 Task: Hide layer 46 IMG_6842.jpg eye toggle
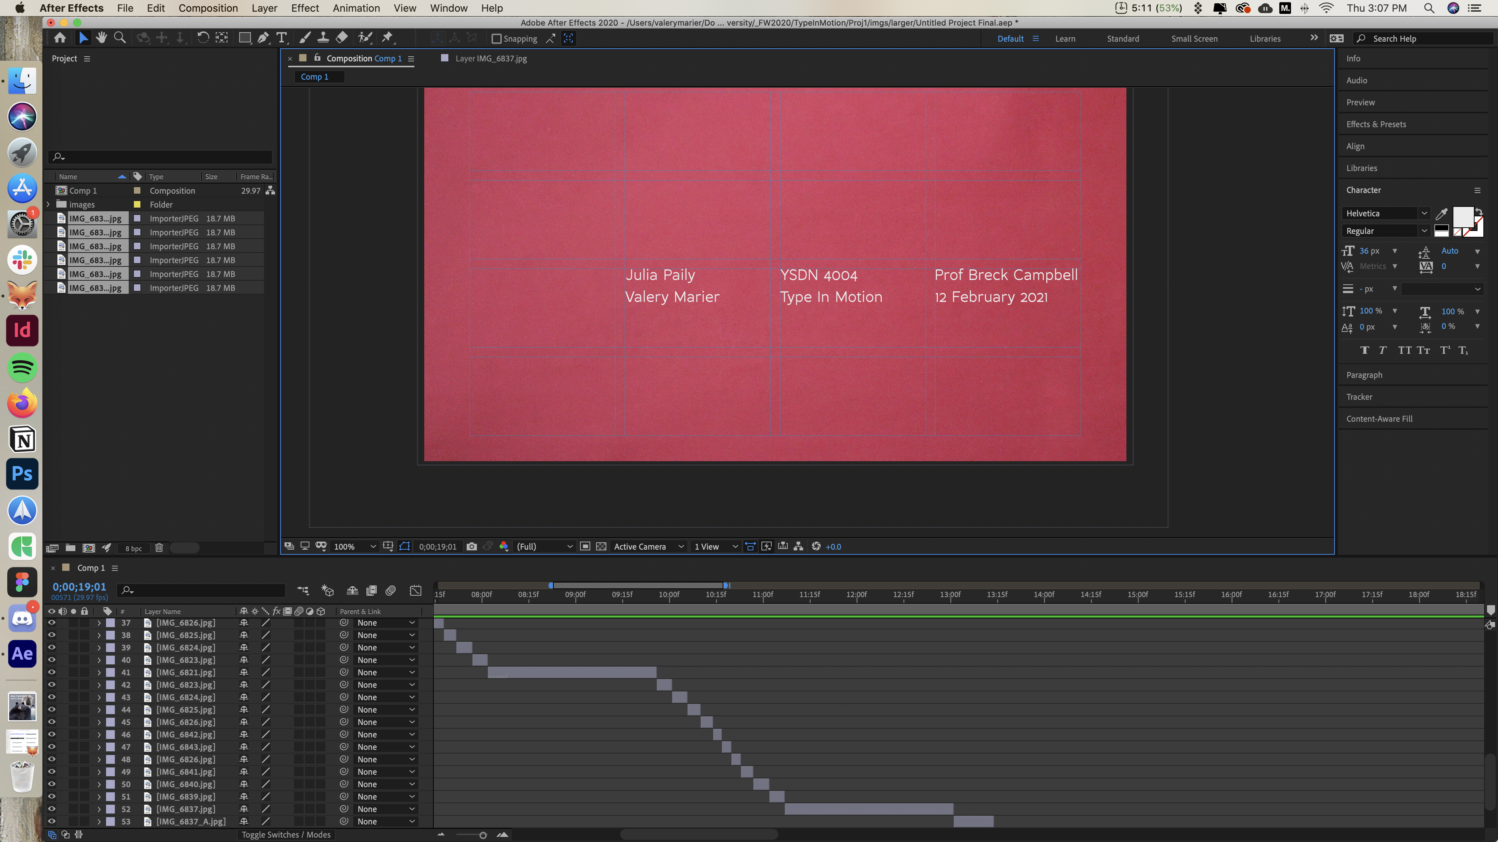point(52,735)
